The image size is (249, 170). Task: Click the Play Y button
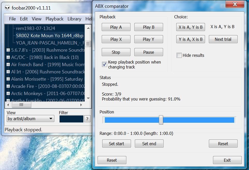149,39
